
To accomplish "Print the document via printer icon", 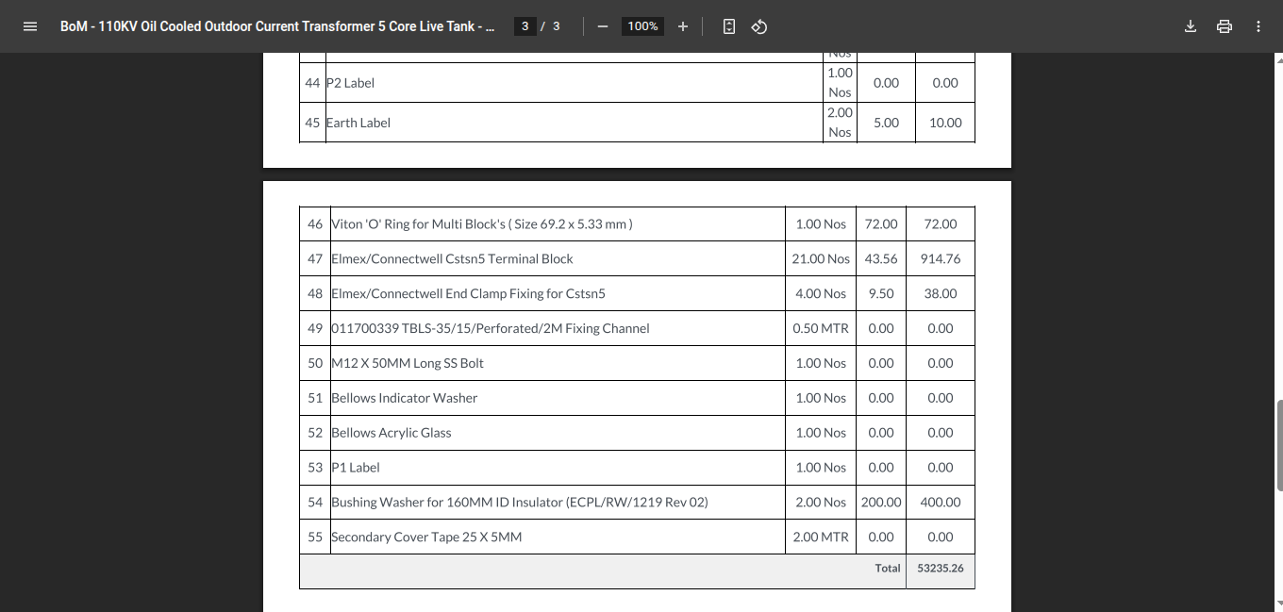I will tap(1225, 26).
